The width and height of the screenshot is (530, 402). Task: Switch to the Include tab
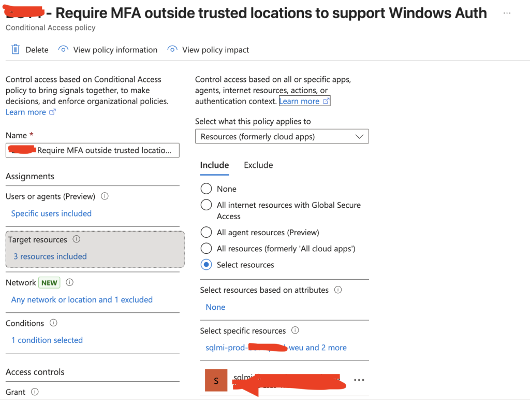pos(214,165)
